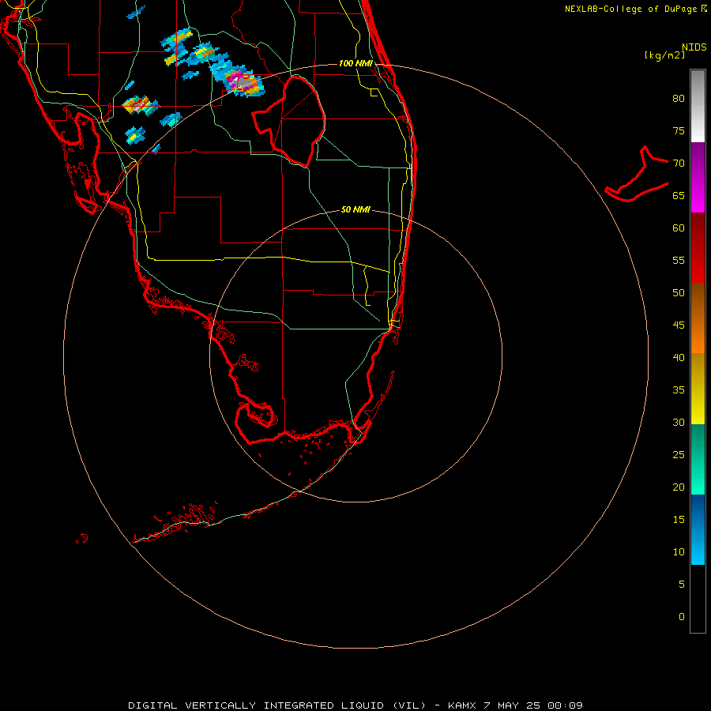
Task: Click the scale value 30 label
Action: click(x=679, y=422)
